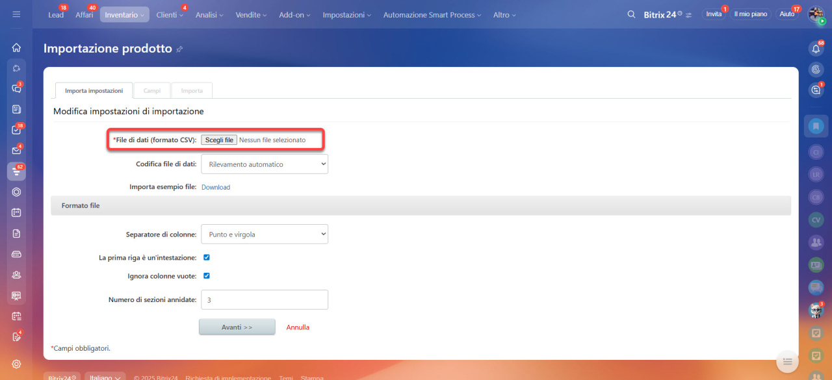
Task: Open the calendar icon in left sidebar
Action: point(16,212)
